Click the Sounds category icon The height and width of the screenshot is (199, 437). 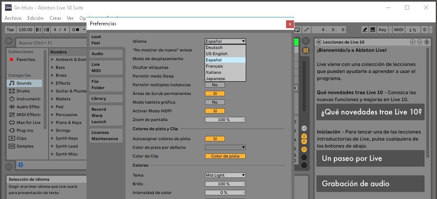pyautogui.click(x=12, y=83)
